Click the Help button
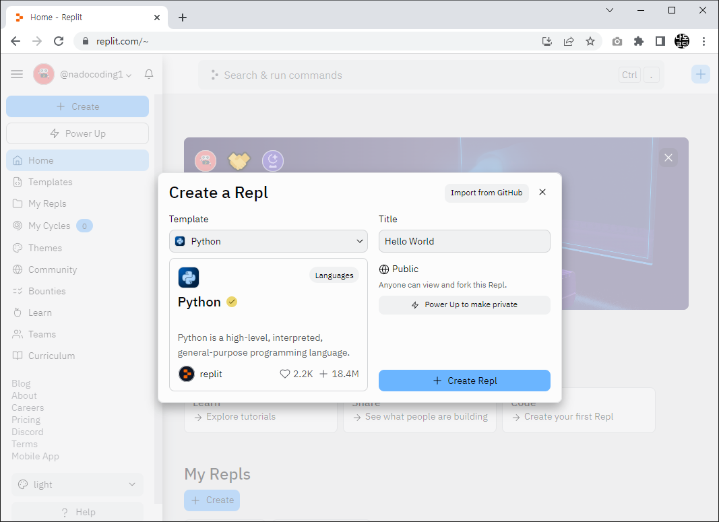This screenshot has height=522, width=719. point(77,512)
